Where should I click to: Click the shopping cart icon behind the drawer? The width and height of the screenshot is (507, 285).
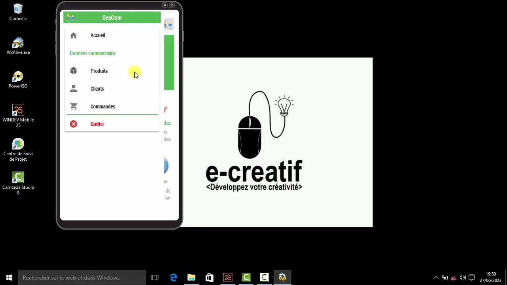pyautogui.click(x=170, y=25)
